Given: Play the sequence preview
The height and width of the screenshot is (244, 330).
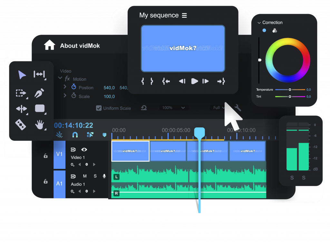Looking at the screenshot, I should pyautogui.click(x=194, y=81).
